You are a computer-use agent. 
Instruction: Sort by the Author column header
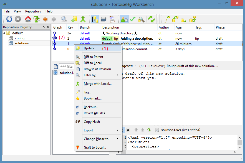click(166, 27)
